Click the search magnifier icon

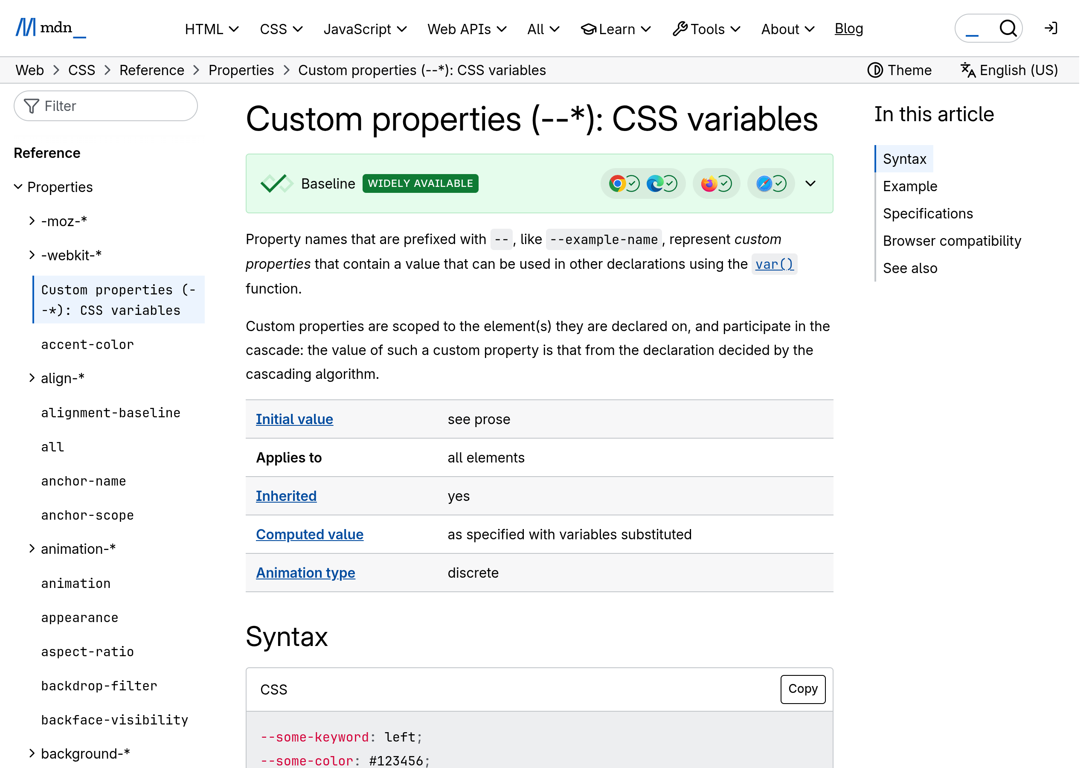pos(1008,29)
